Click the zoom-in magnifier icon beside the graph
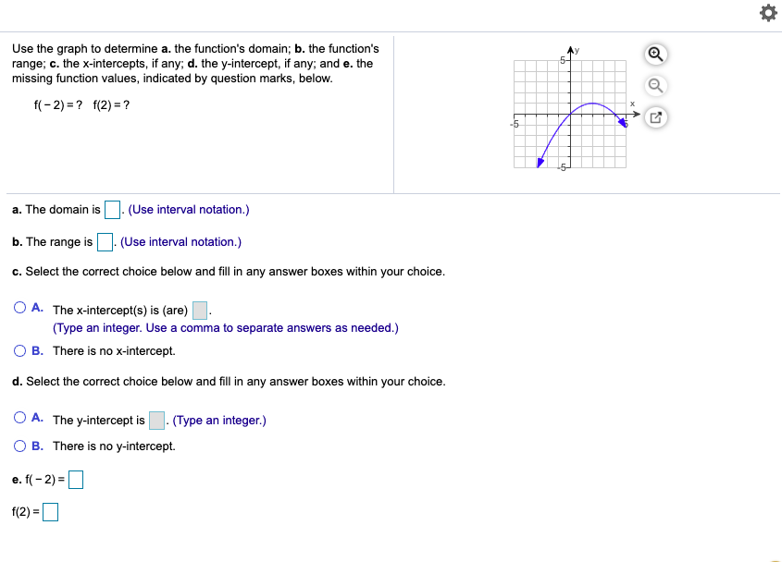Screen dimensions: 782x562 coord(654,55)
